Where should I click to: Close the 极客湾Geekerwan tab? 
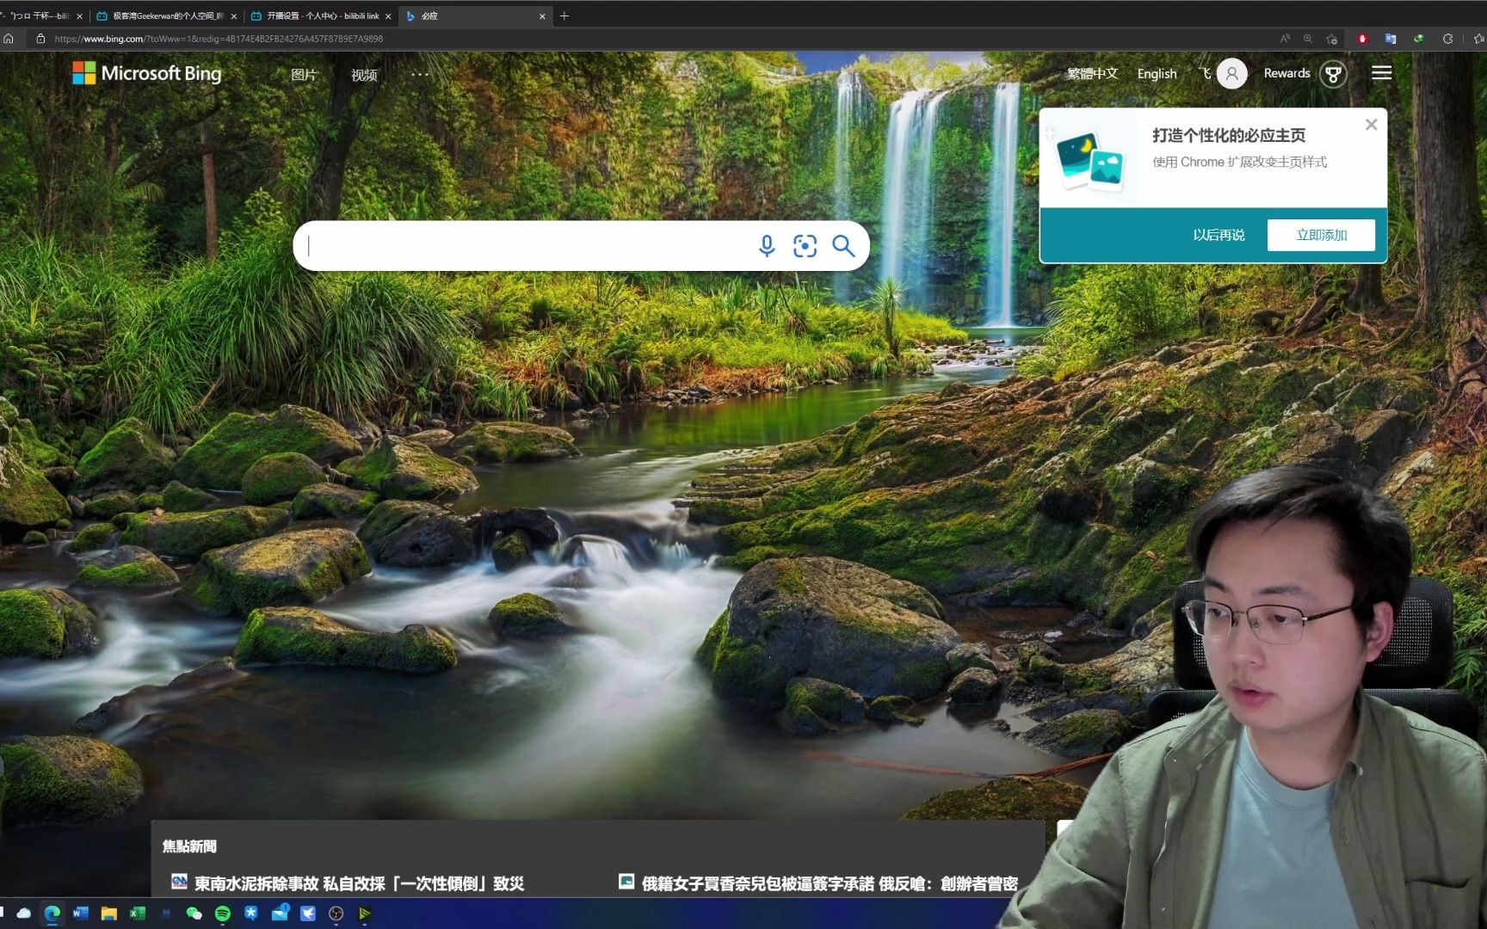[x=234, y=16]
